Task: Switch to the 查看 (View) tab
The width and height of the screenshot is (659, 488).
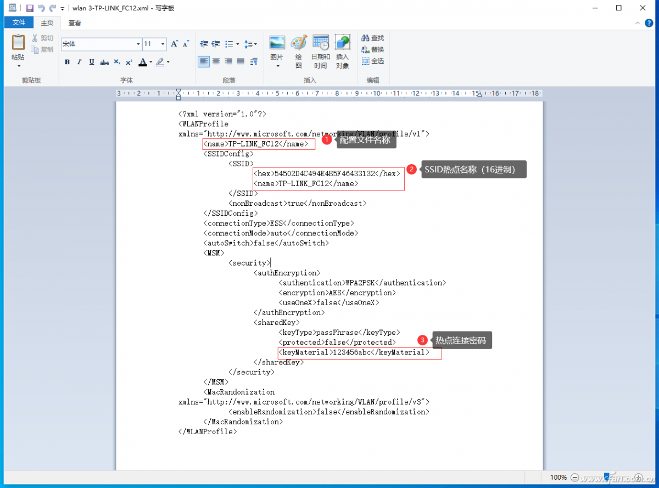Action: (75, 23)
